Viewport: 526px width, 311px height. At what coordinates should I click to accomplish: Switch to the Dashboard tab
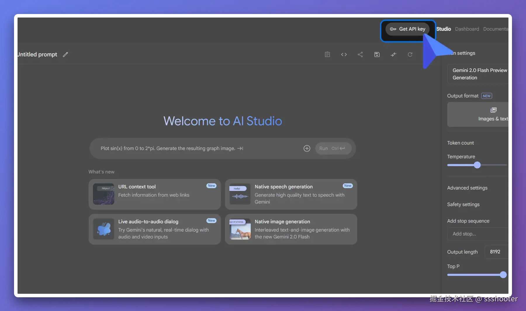[467, 29]
